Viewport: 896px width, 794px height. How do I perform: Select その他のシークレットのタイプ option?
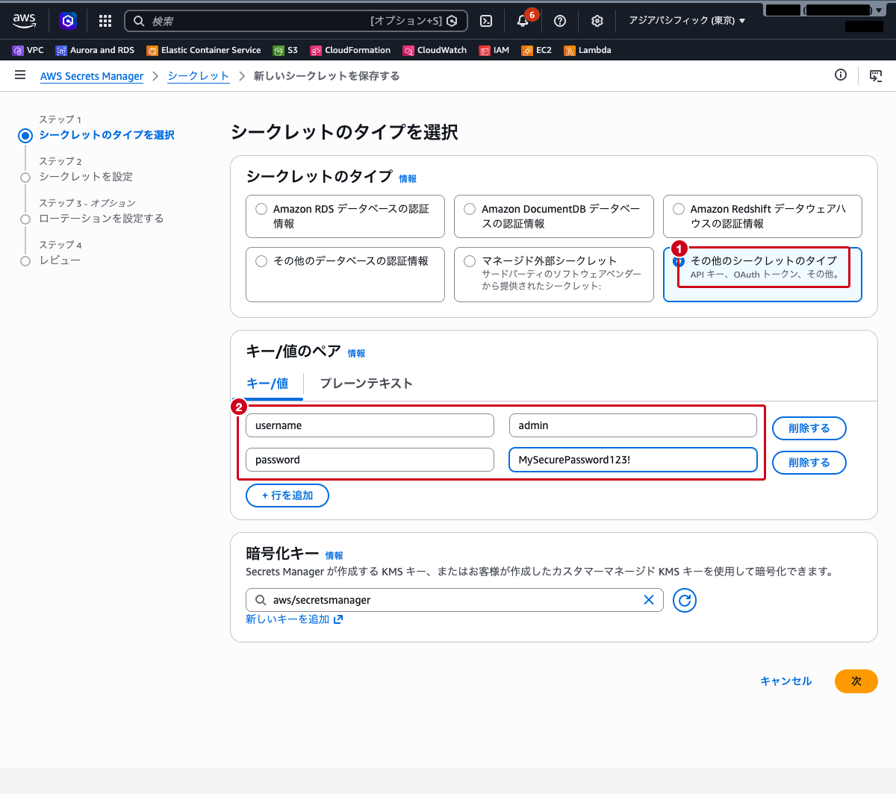point(762,275)
